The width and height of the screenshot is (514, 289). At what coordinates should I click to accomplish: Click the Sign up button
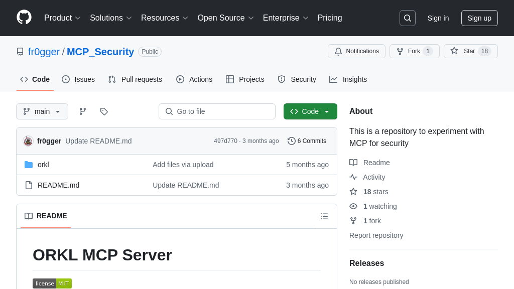[x=479, y=18]
